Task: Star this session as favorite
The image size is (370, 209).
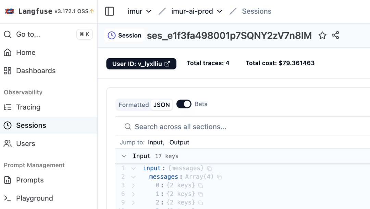Action: (x=322, y=35)
